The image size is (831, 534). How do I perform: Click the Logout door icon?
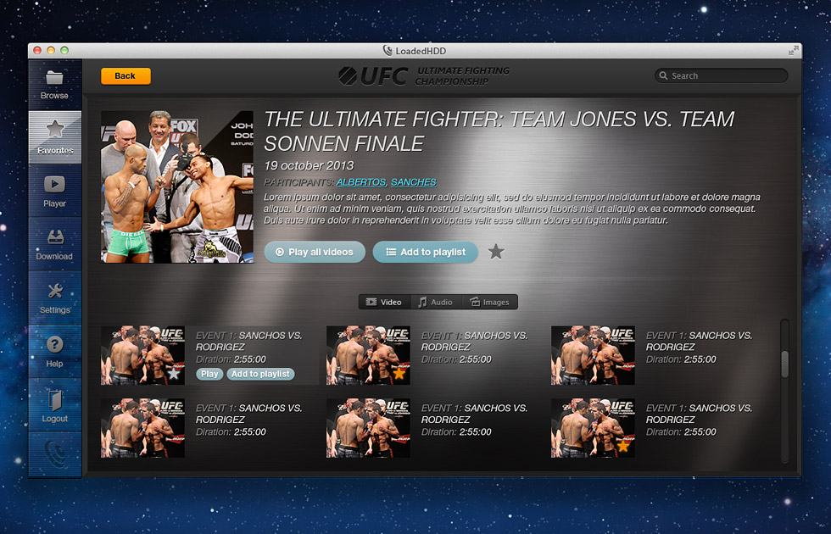55,400
